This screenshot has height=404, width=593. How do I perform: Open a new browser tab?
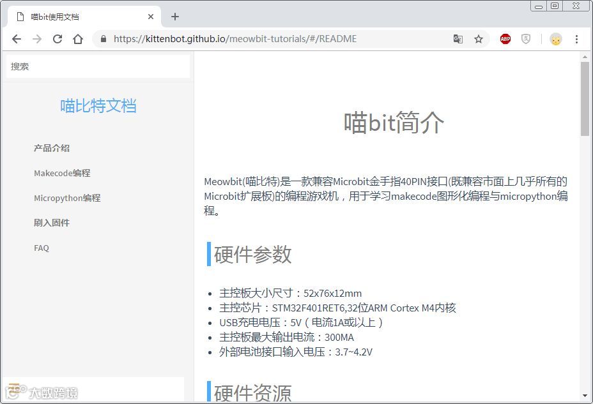pos(174,17)
